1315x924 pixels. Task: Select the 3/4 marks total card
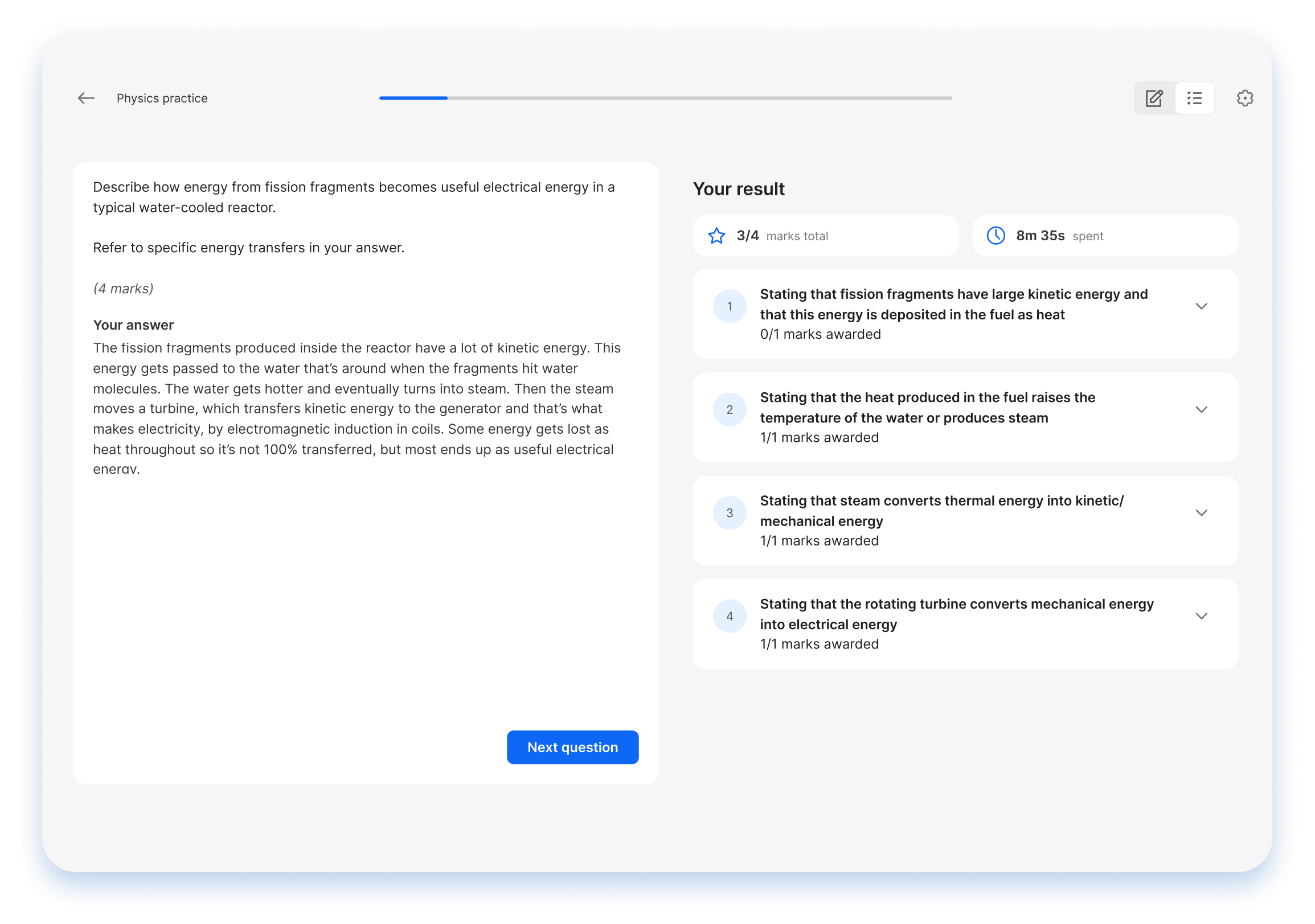(825, 236)
